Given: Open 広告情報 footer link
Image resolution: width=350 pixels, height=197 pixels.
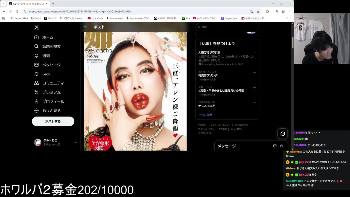Looking at the screenshot, I should click(223, 129).
